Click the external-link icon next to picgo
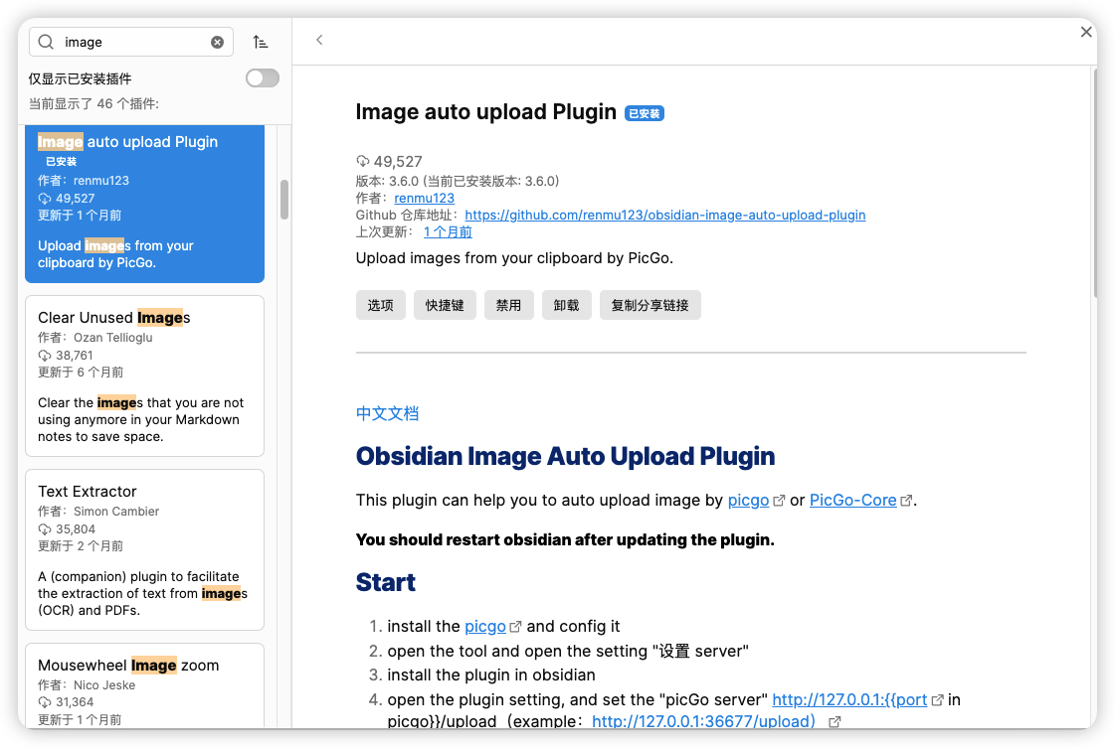 pyautogui.click(x=779, y=499)
